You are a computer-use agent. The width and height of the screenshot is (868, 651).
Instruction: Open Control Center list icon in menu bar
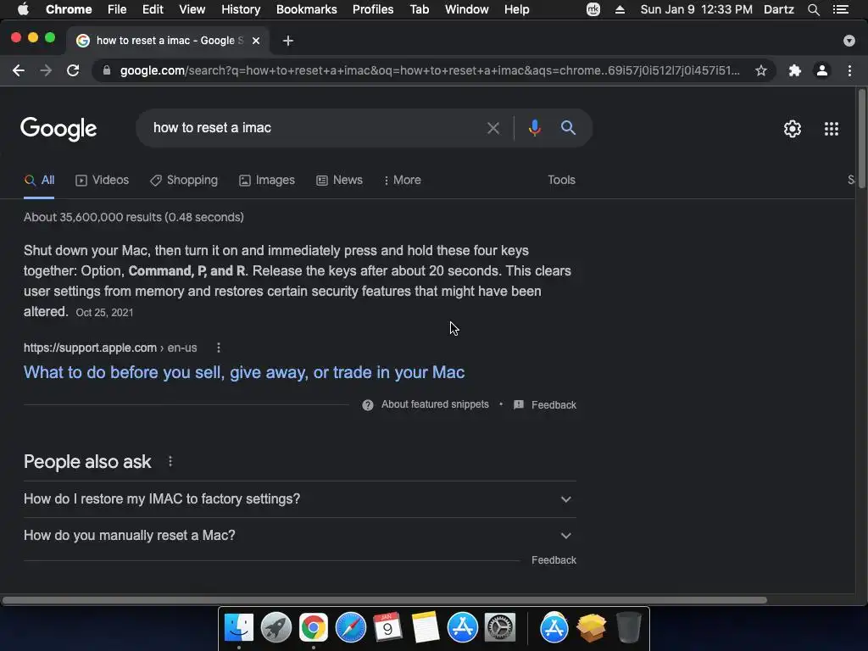(841, 9)
